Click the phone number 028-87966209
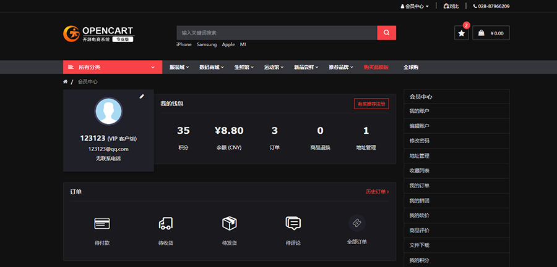Screen dimensions: 557x267 pyautogui.click(x=491, y=6)
